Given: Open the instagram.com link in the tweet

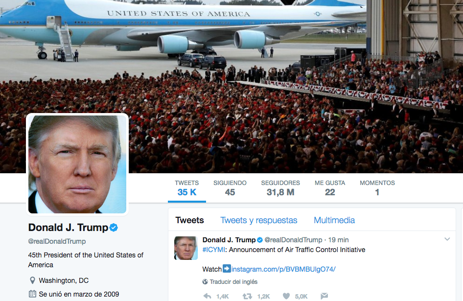Looking at the screenshot, I should [283, 269].
